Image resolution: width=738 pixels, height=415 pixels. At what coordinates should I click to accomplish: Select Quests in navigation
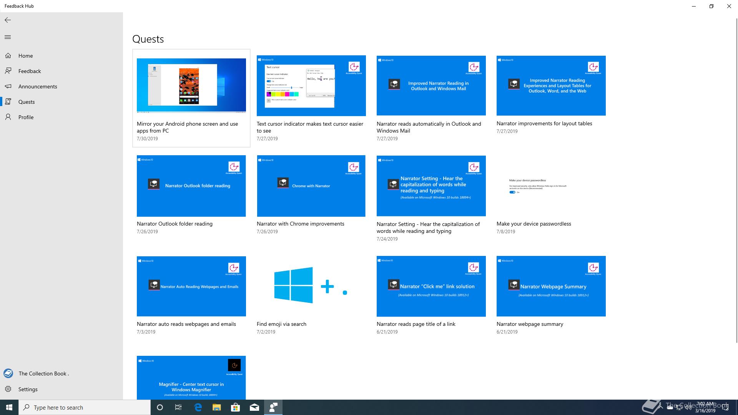[x=61, y=102]
